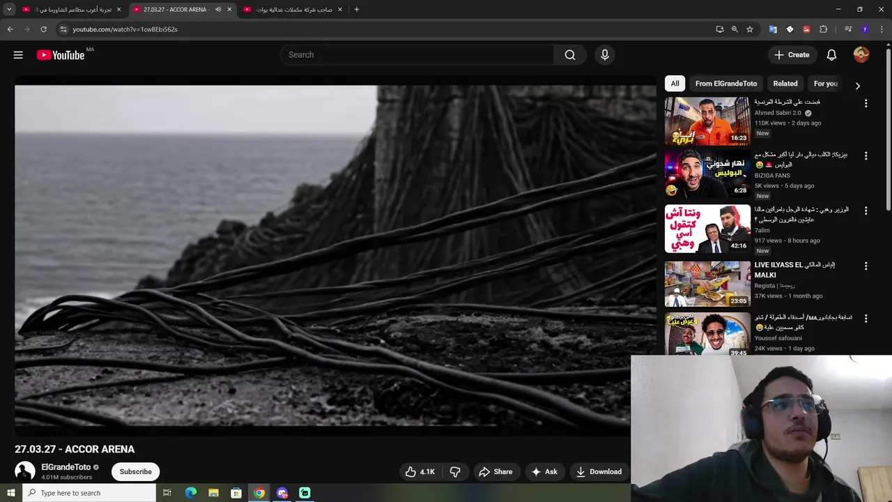Viewport: 892px width, 502px height.
Task: Open options for Ahmed Sabiri 2.0 video
Action: [866, 103]
